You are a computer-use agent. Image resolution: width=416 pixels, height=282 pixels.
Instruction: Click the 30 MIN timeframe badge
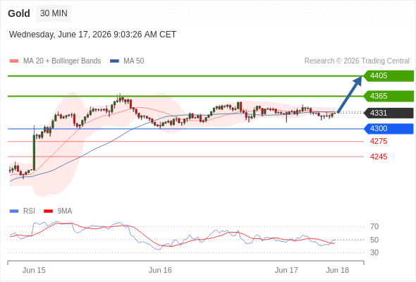[54, 13]
